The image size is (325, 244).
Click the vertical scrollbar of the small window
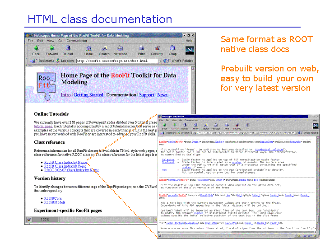pos(317,183)
